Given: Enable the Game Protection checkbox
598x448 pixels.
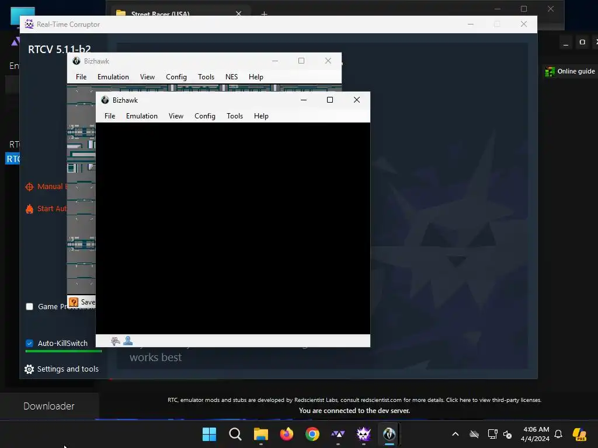Looking at the screenshot, I should [29, 307].
